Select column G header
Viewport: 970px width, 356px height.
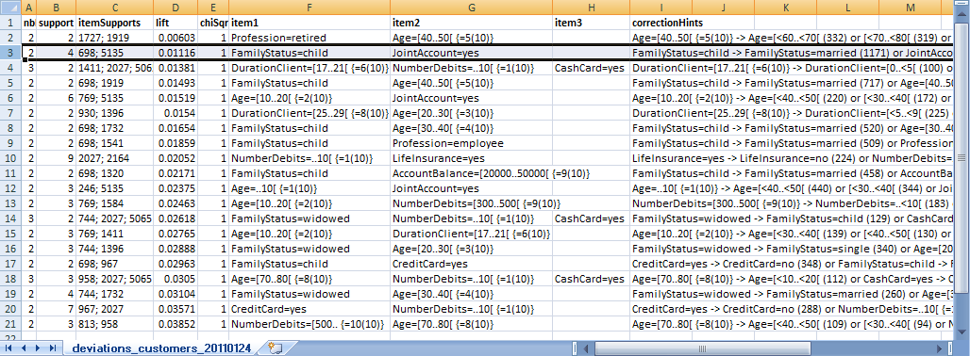click(x=472, y=8)
